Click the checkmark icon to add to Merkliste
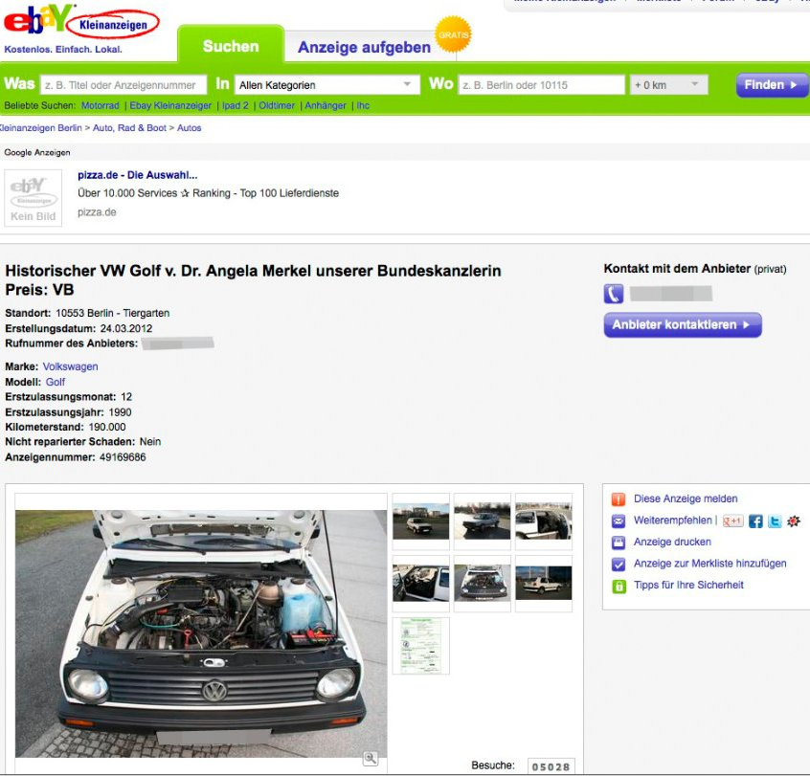This screenshot has height=776, width=810. click(619, 565)
